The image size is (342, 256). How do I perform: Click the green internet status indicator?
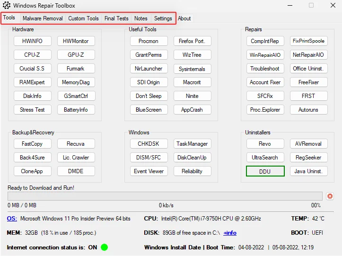click(104, 247)
